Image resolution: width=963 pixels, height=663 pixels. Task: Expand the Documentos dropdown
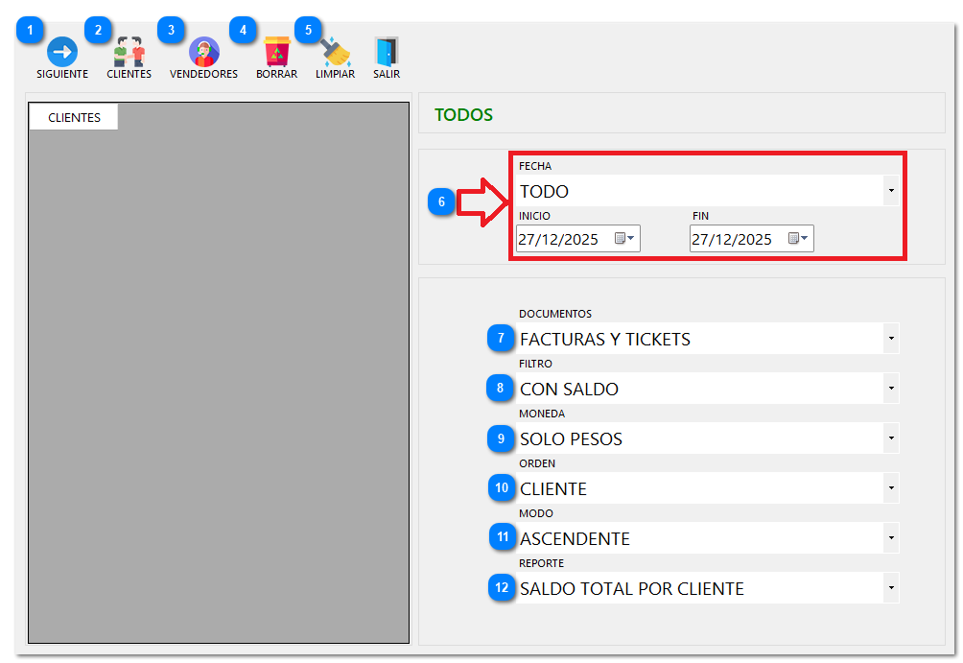891,339
